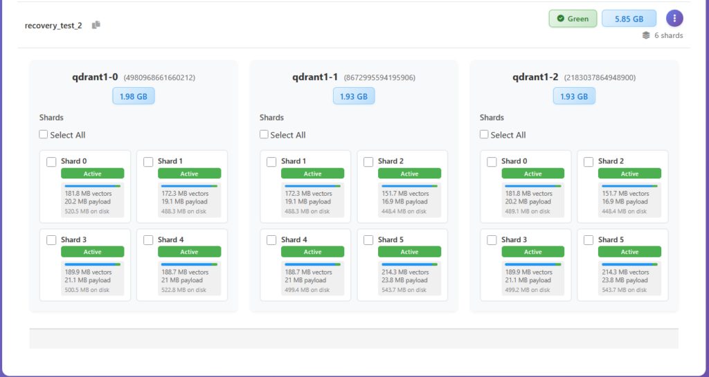The width and height of the screenshot is (709, 377).
Task: Check Shard 0 on qdrant1-0
Action: click(51, 162)
